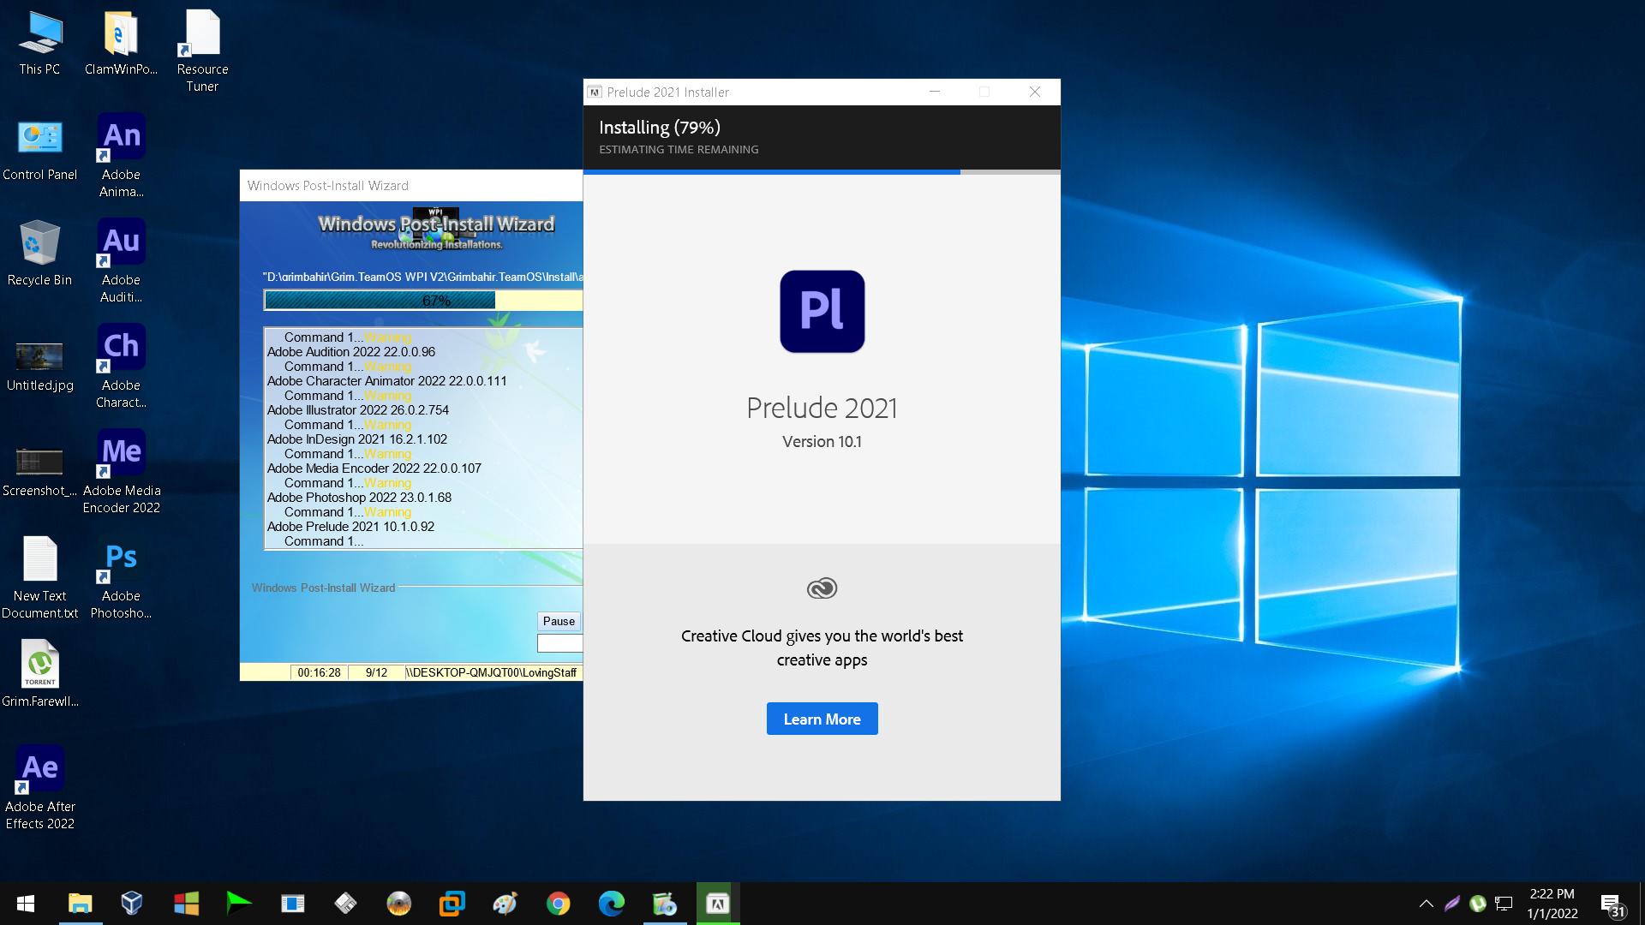1645x925 pixels.
Task: Select 'Adobe Audition 2022 22.0.0.96' log line
Action: pyautogui.click(x=351, y=352)
